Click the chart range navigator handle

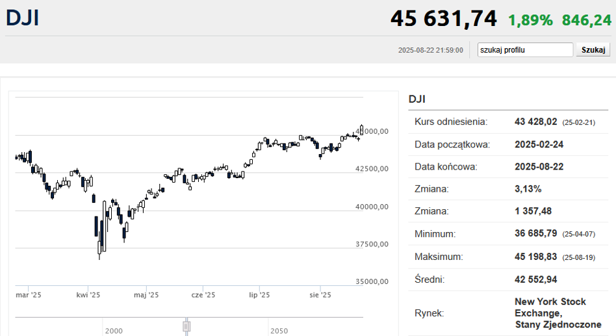pos(186,326)
